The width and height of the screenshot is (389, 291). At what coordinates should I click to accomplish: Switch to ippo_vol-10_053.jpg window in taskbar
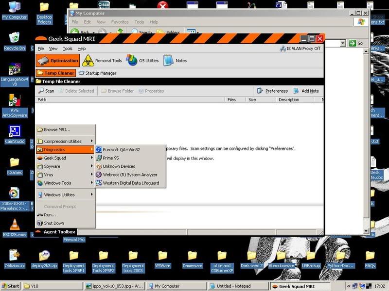(114, 286)
